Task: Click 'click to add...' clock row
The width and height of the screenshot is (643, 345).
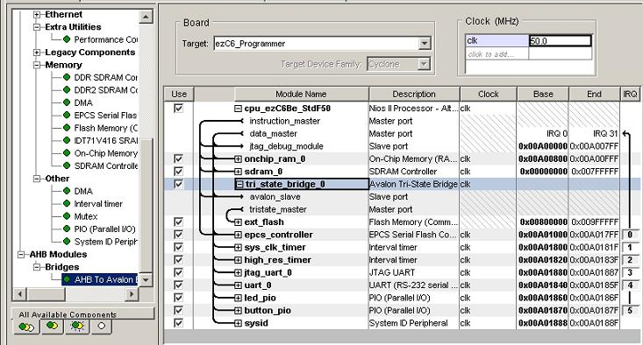Action: pos(497,54)
